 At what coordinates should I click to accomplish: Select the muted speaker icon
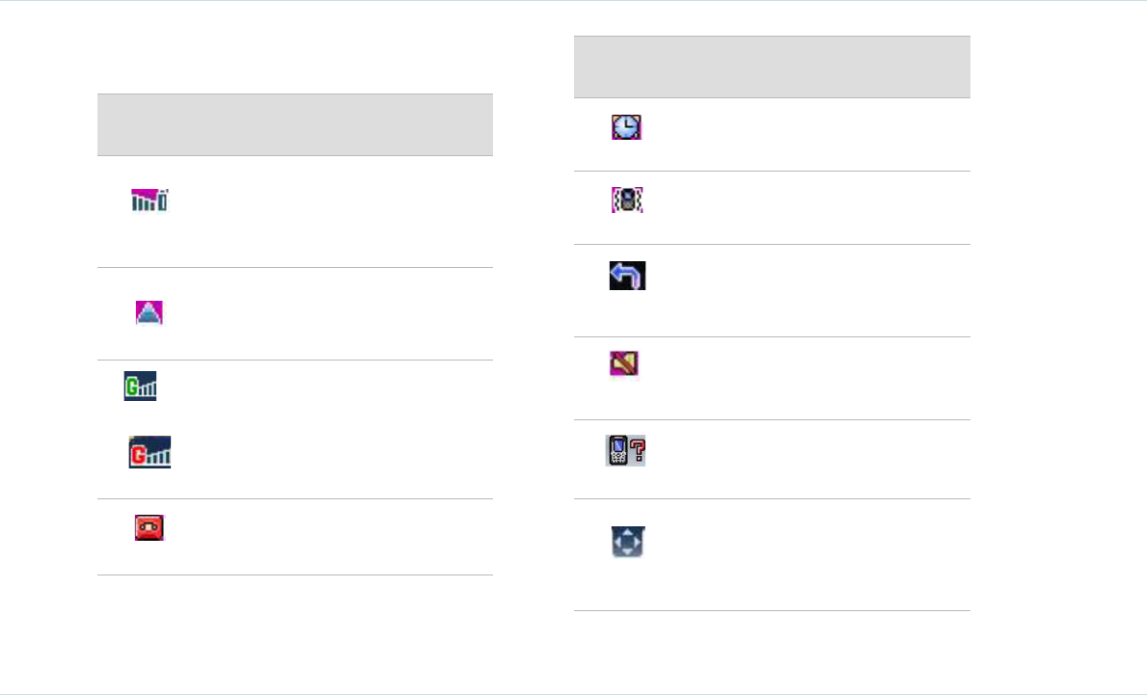tap(625, 363)
